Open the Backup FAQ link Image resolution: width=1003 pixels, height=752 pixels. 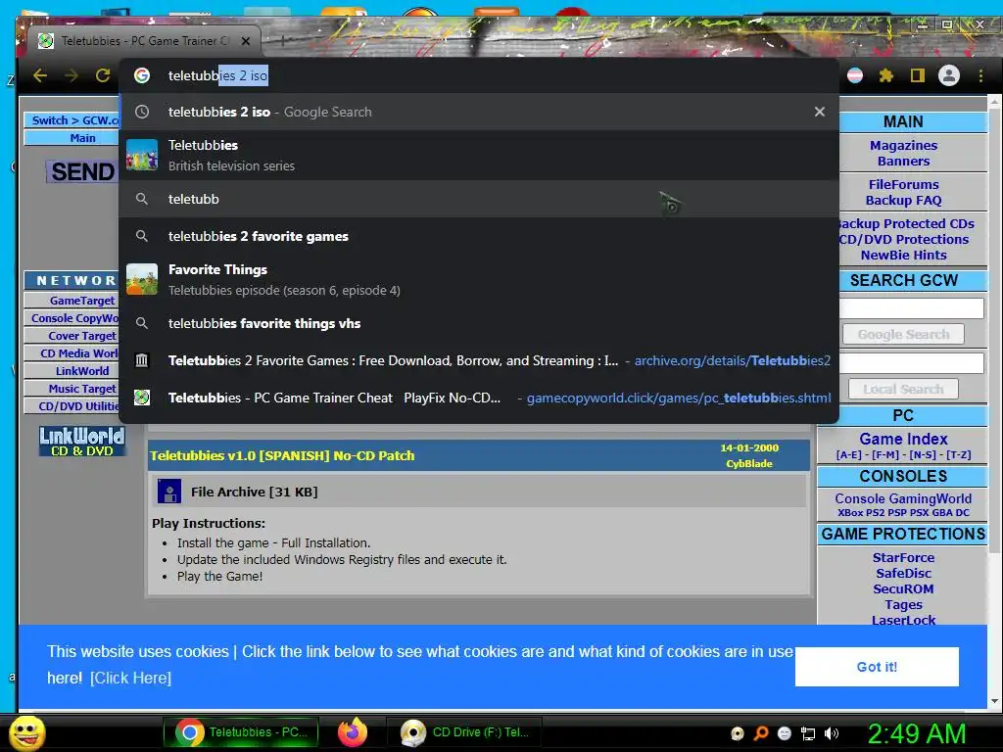point(903,200)
